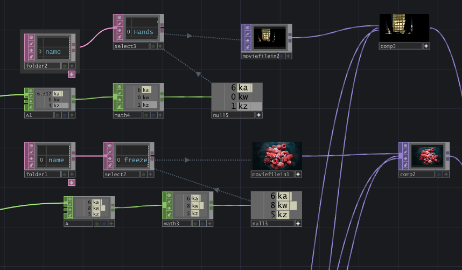462x270 pixels.
Task: Expand the pink docked arrow under folder1
Action: (x=72, y=182)
